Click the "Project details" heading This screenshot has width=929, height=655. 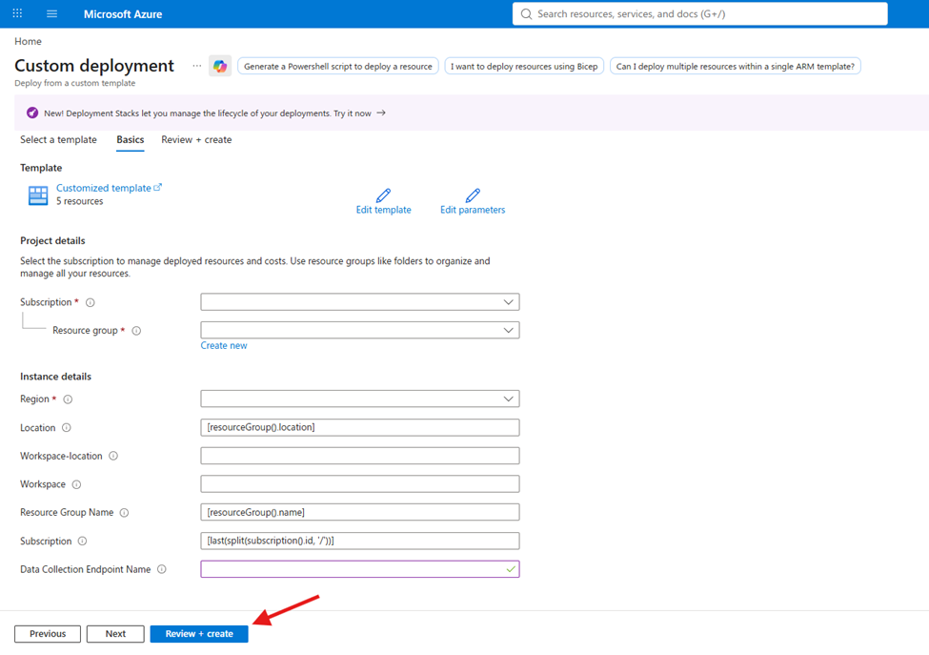point(52,240)
